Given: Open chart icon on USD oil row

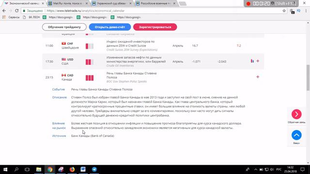Looking at the screenshot, I should point(252,61).
